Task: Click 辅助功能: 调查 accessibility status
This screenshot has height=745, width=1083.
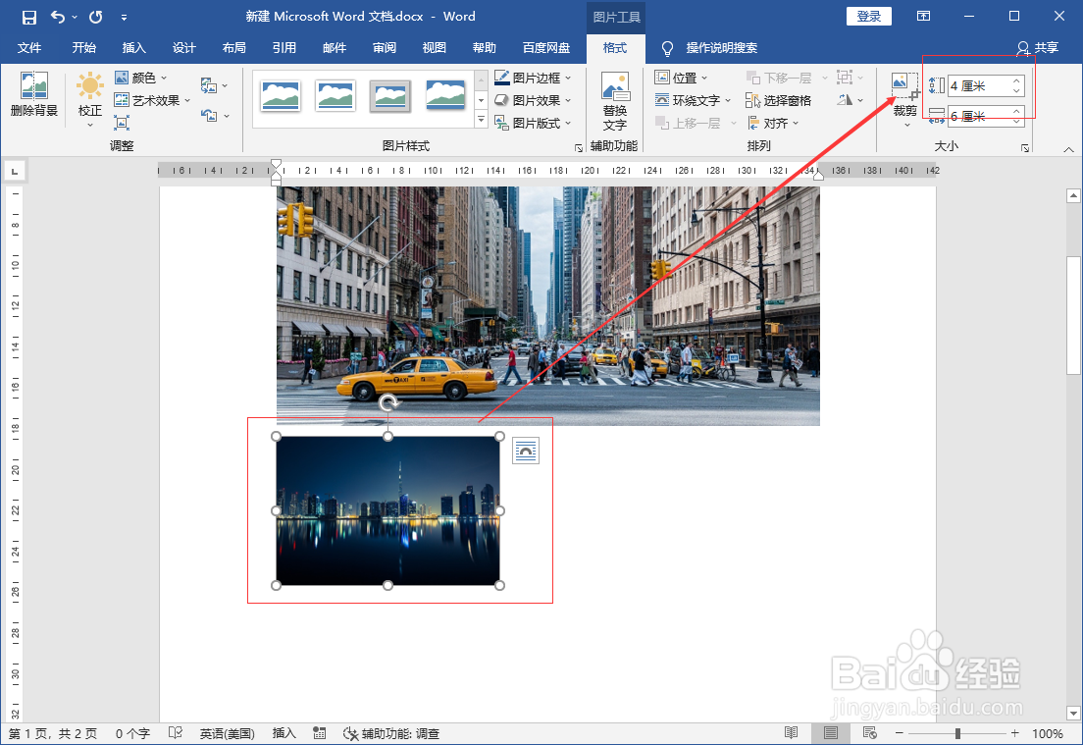Action: click(x=391, y=733)
